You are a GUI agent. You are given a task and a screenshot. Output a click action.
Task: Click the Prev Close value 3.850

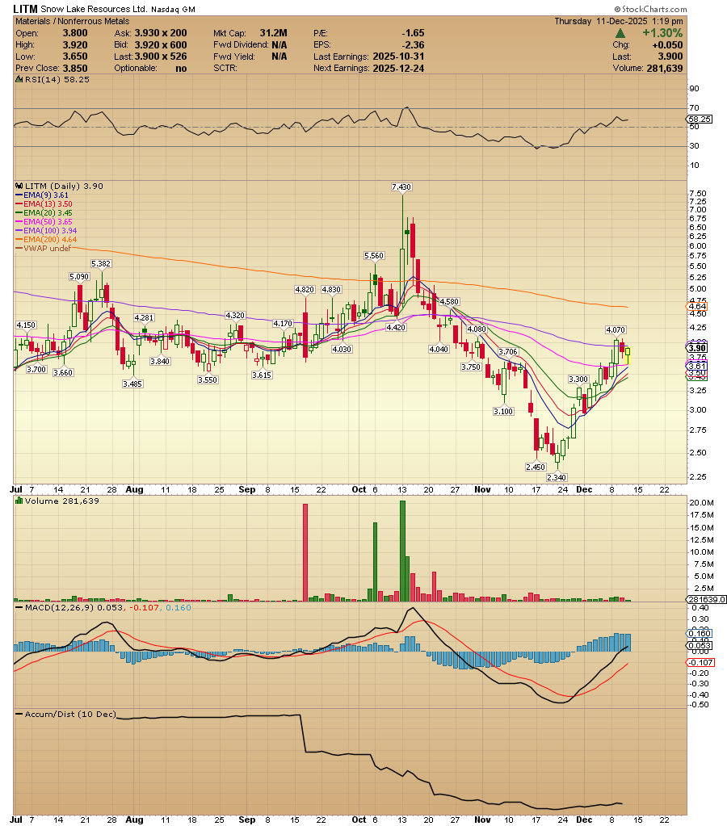tap(75, 69)
